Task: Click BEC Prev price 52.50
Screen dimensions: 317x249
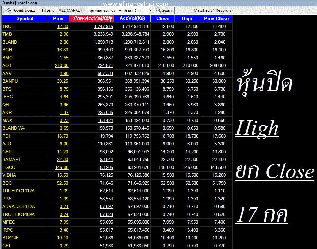Action: (63, 183)
